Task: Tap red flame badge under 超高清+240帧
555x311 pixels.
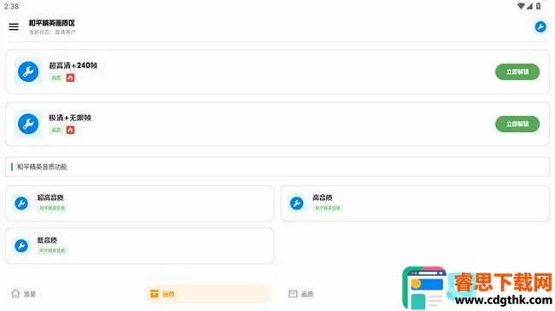Action: tap(70, 78)
